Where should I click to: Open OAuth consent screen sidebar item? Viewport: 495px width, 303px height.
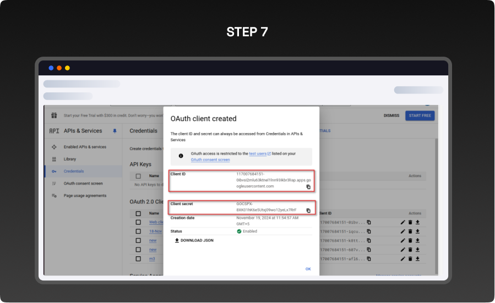(83, 183)
